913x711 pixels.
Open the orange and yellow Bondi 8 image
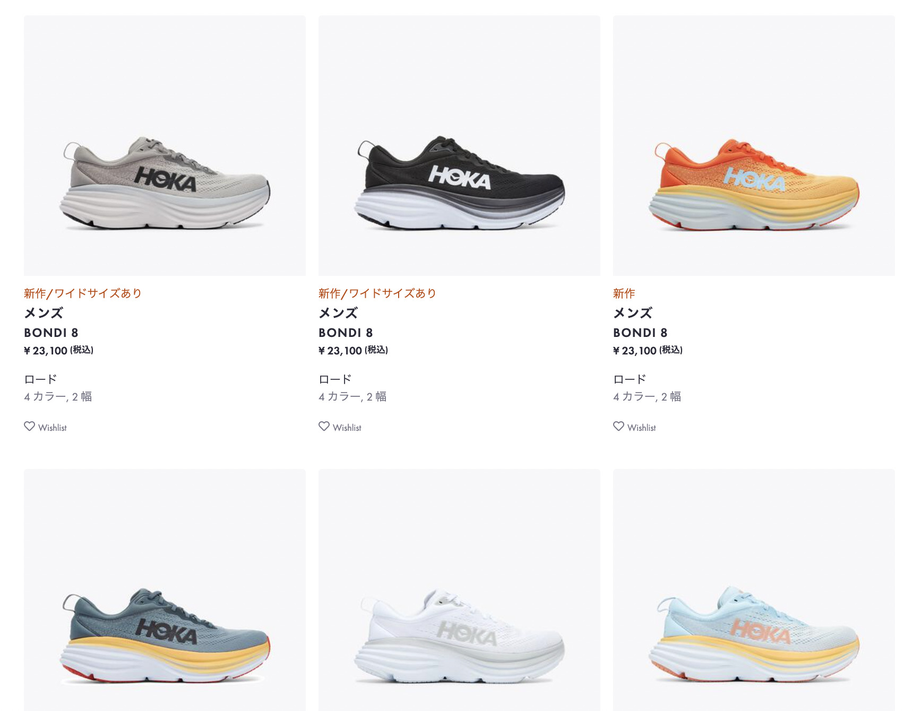click(x=754, y=145)
